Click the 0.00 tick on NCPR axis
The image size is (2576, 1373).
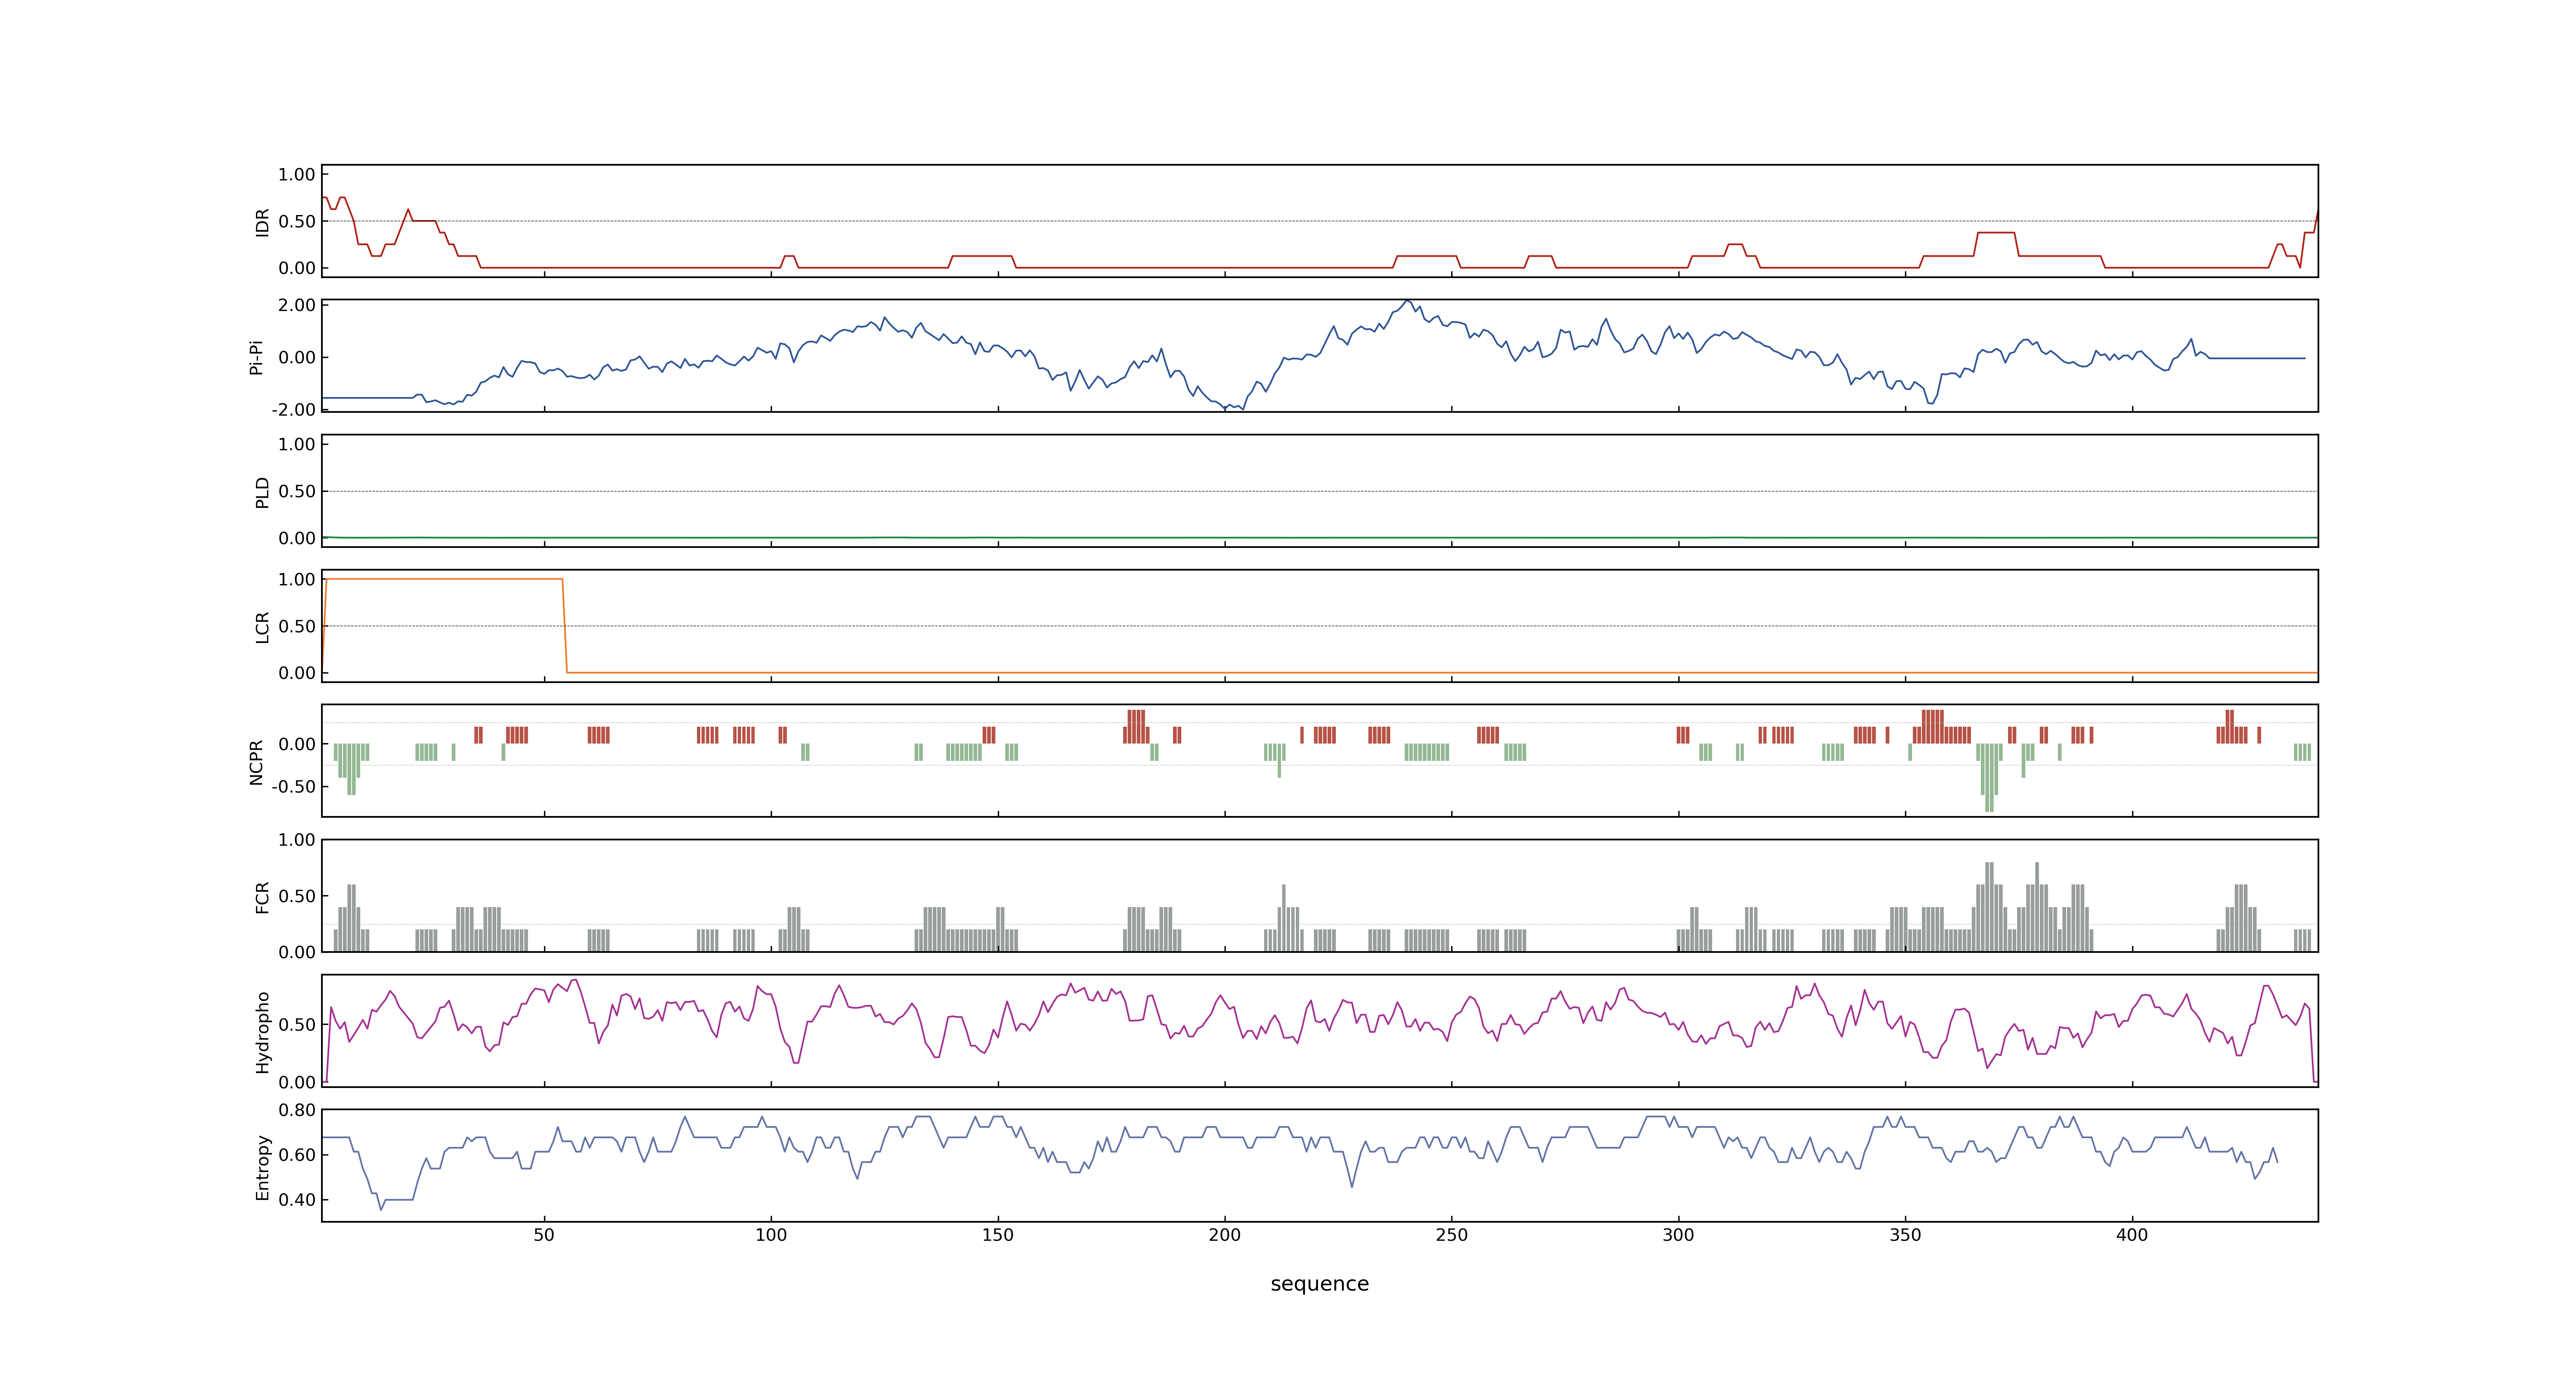pos(297,744)
